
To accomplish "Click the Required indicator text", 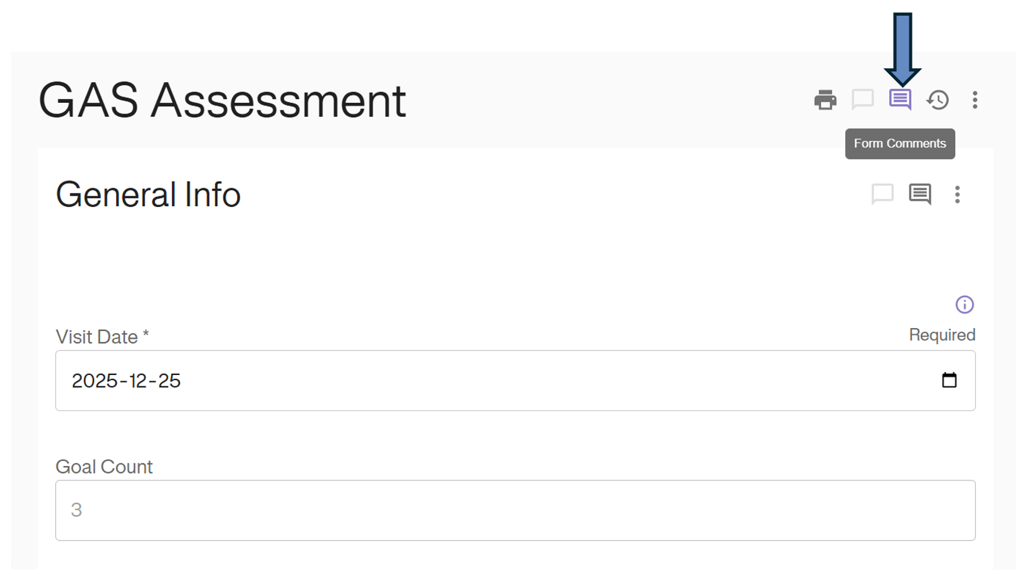I will coord(941,335).
